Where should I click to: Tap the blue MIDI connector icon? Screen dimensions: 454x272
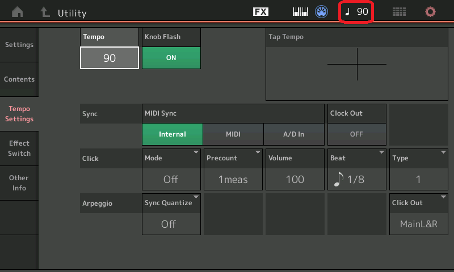pos(322,12)
